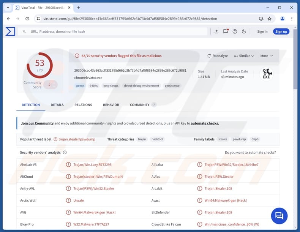The height and width of the screenshot is (232, 300).
Task: Close the VirusTotal browser tab
Action: tap(69, 8)
